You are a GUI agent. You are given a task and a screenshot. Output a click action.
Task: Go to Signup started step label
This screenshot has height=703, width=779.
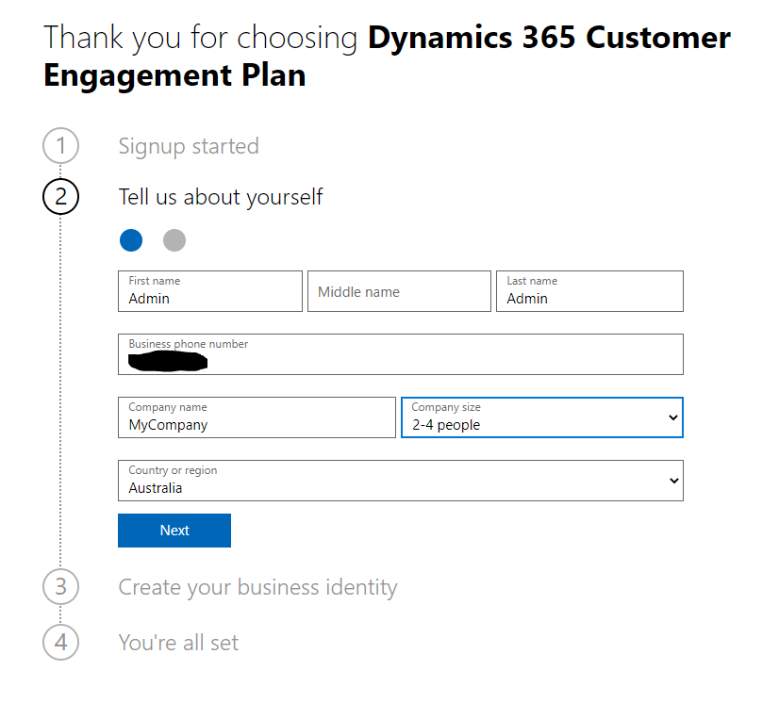pyautogui.click(x=189, y=147)
